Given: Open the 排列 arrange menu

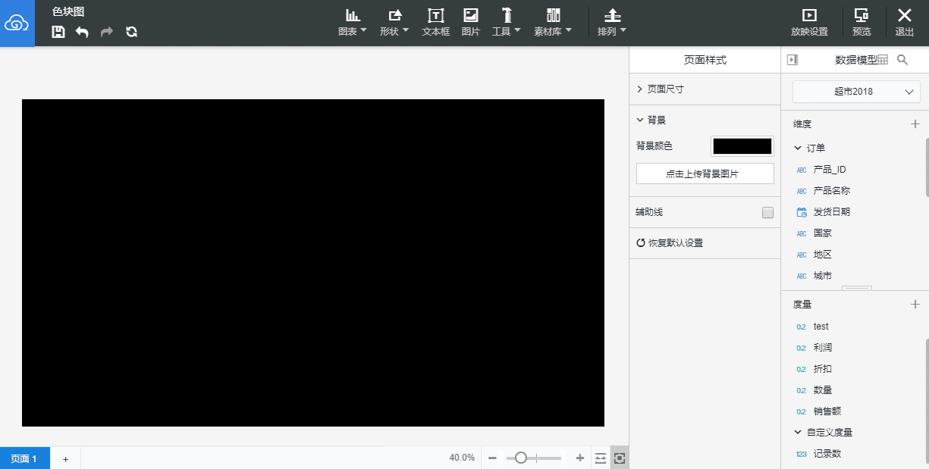Looking at the screenshot, I should [x=612, y=23].
